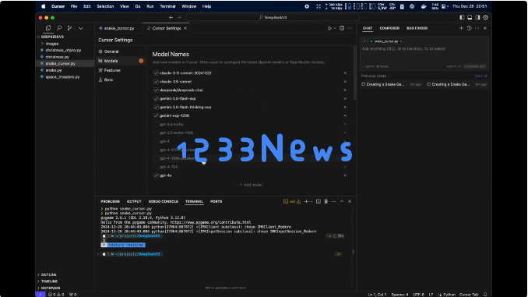The width and height of the screenshot is (528, 297).
Task: Close the Cursor Settings tab
Action: pyautogui.click(x=185, y=28)
